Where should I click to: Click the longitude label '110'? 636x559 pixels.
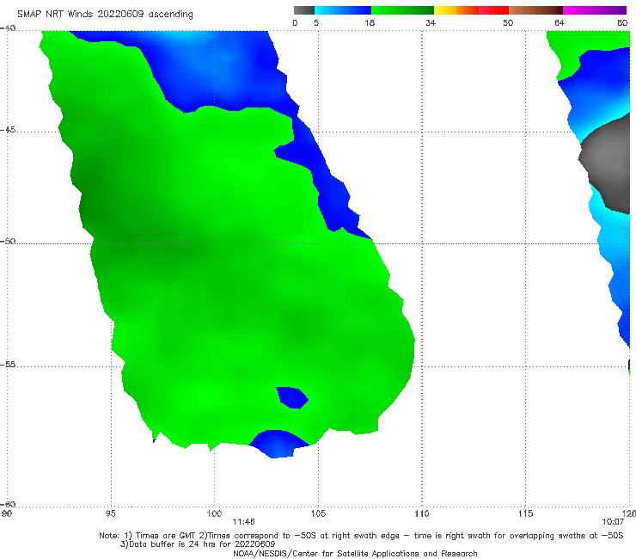(x=422, y=513)
